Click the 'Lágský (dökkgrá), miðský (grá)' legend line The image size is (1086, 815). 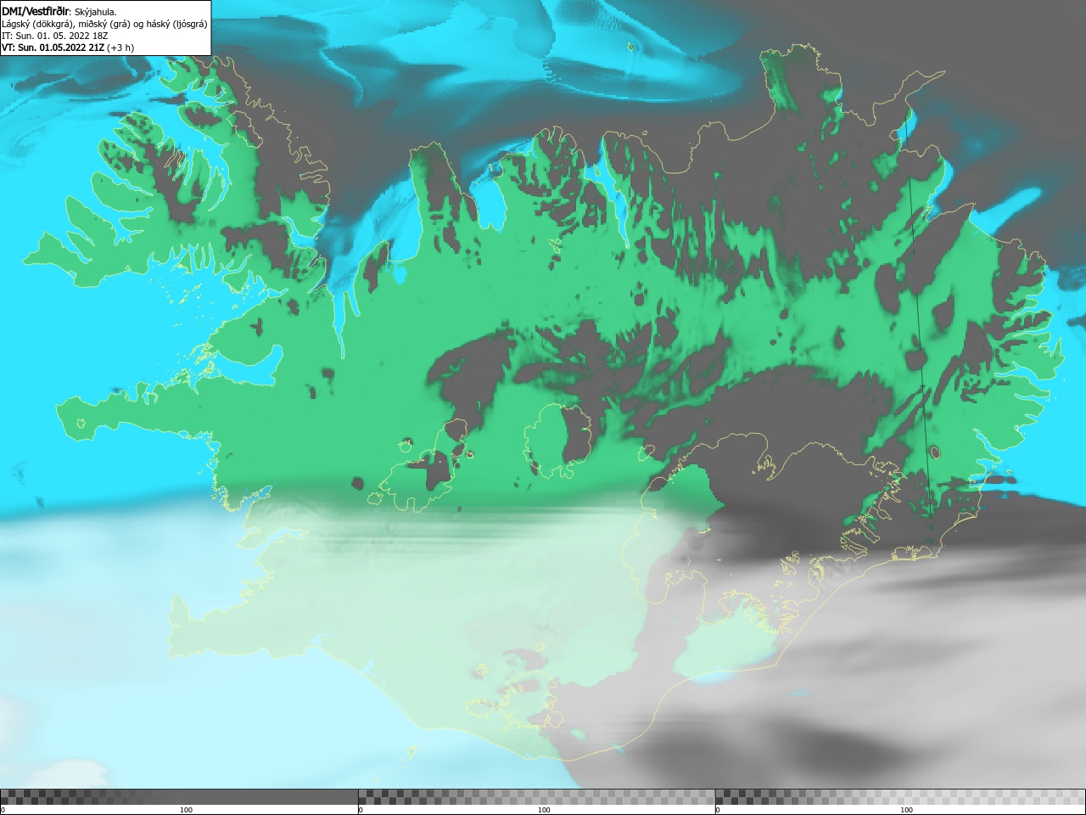click(104, 24)
